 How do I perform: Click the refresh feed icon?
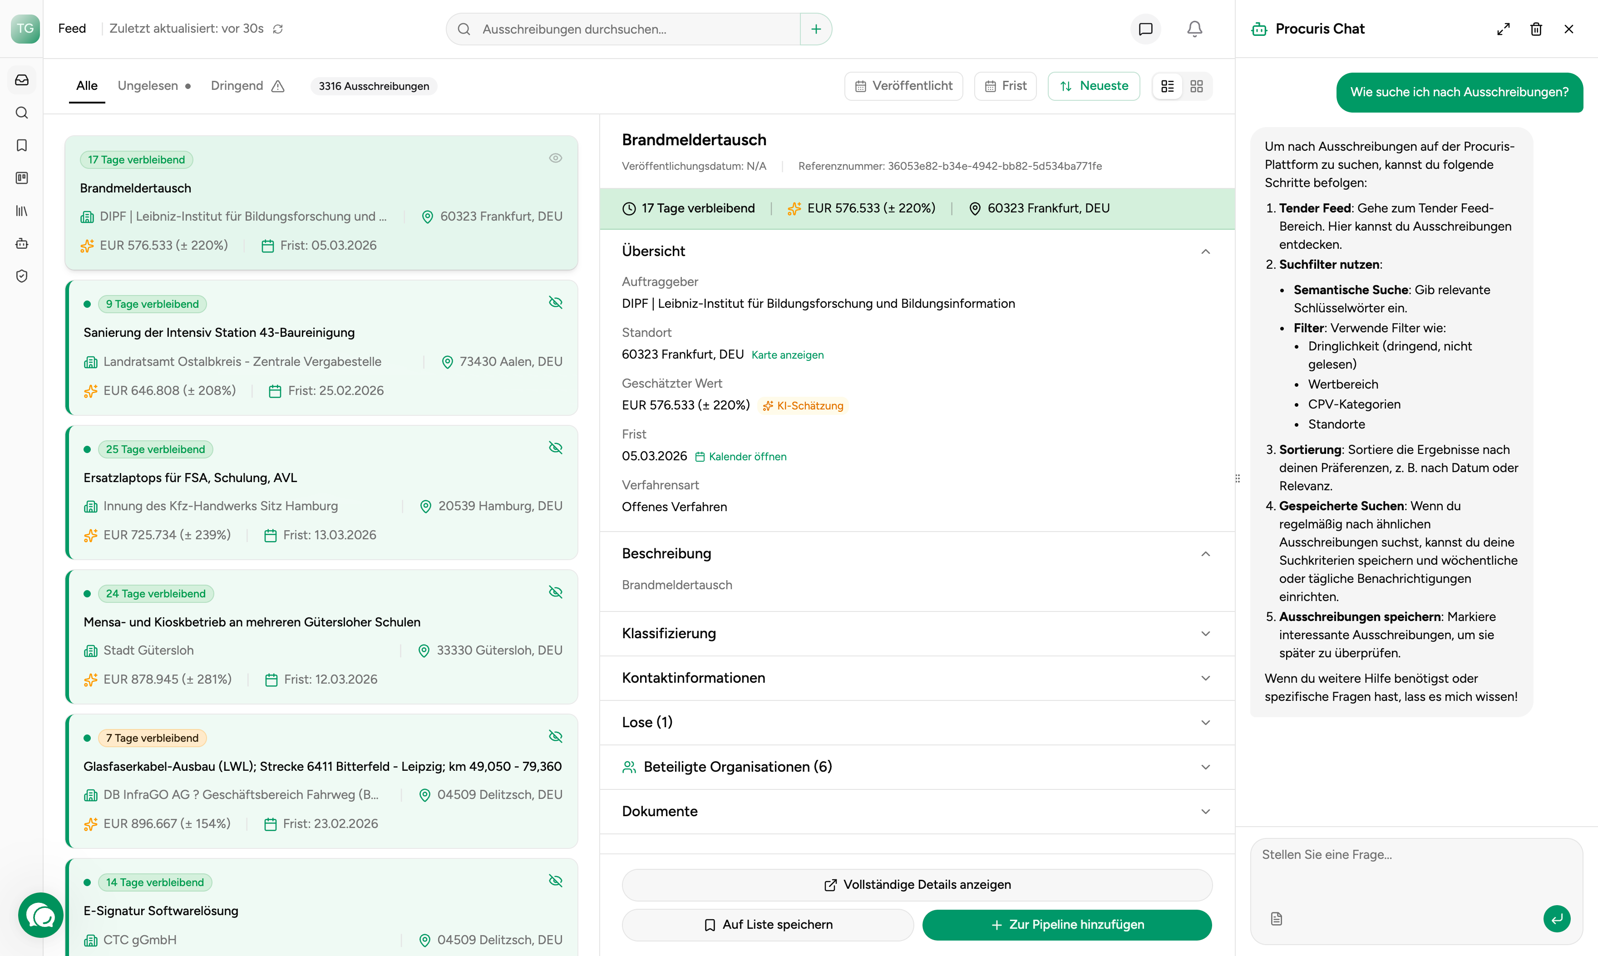click(277, 29)
